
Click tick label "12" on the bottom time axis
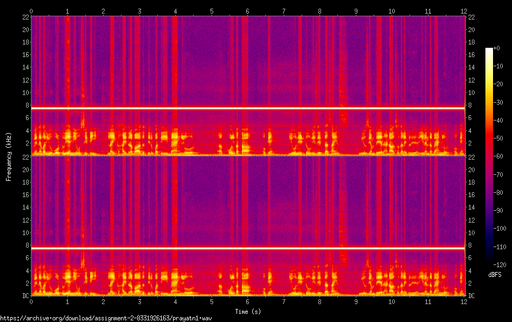pos(464,302)
